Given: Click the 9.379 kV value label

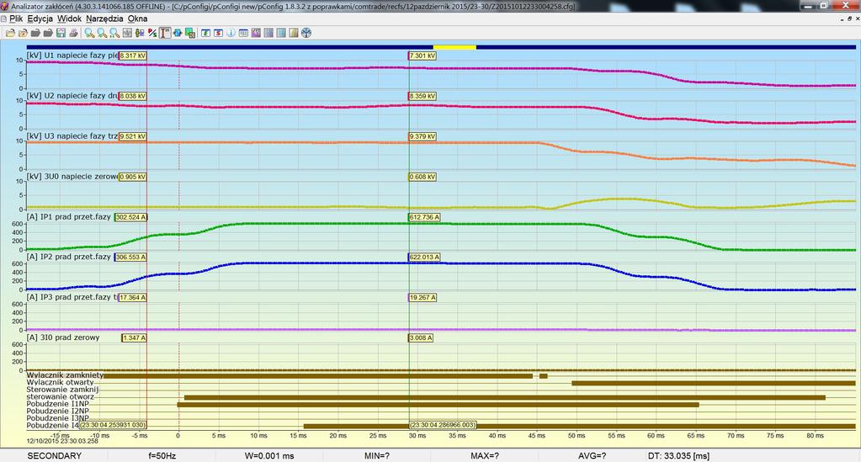Looking at the screenshot, I should pyautogui.click(x=423, y=136).
